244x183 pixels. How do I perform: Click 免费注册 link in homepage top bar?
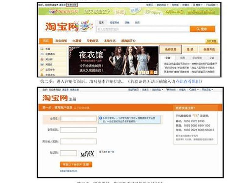click(x=72, y=5)
